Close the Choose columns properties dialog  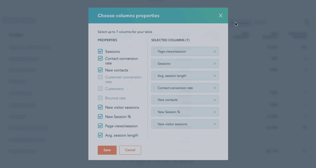point(221,16)
